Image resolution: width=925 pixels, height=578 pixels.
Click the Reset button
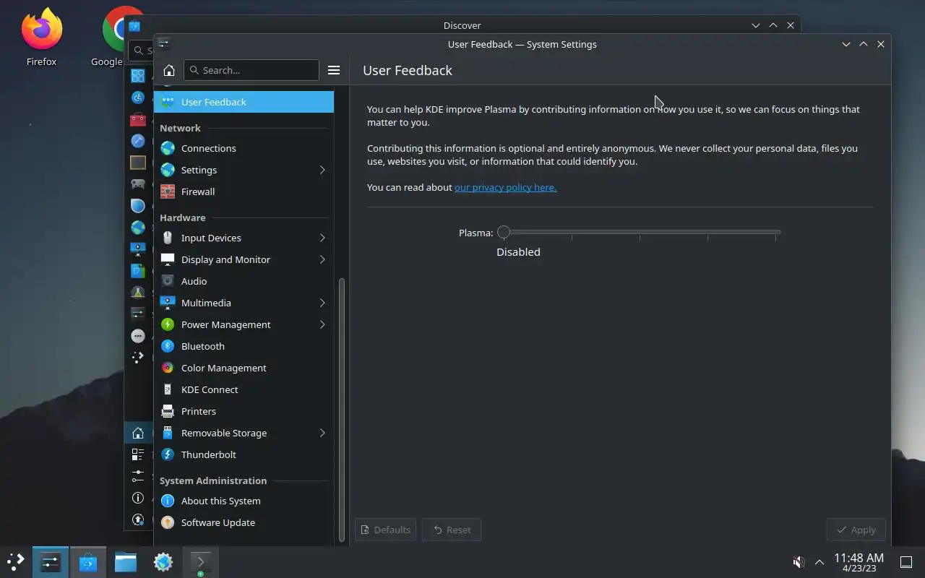tap(452, 530)
